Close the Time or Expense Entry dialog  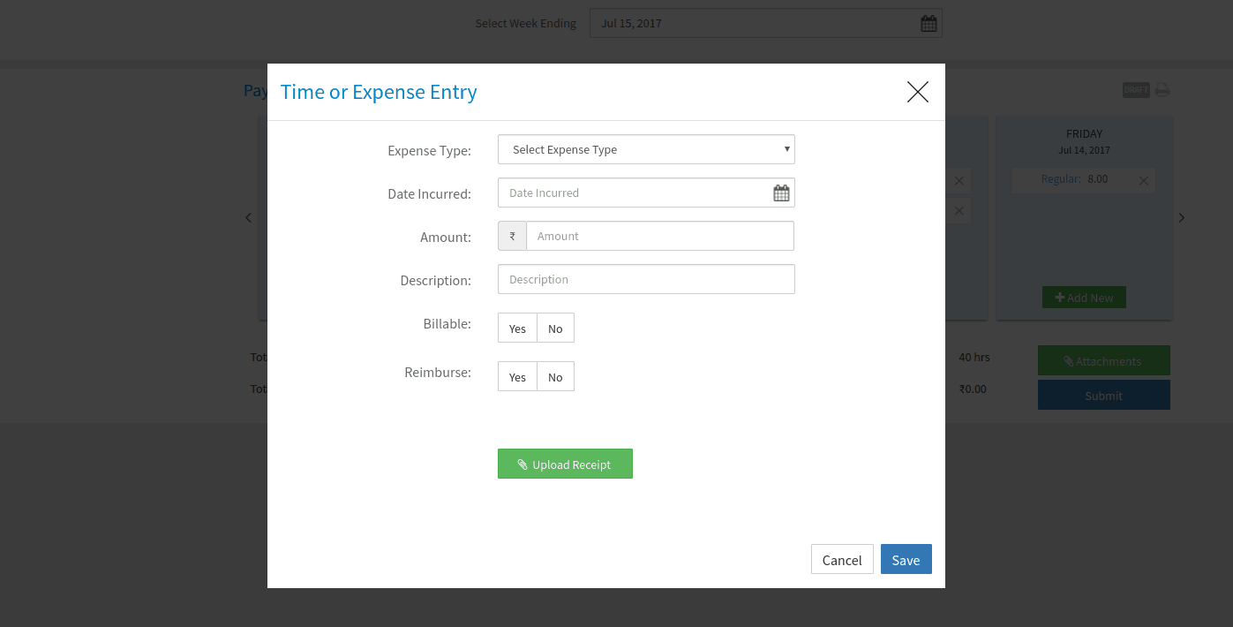click(x=917, y=92)
